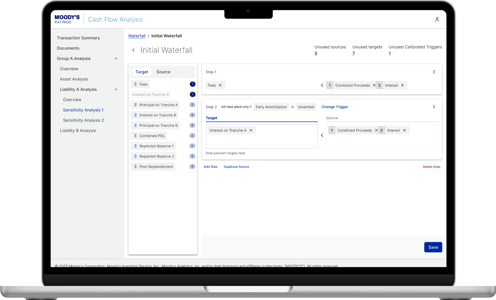
Task: Click usage badge beside Combined PDL
Action: pyautogui.click(x=192, y=135)
